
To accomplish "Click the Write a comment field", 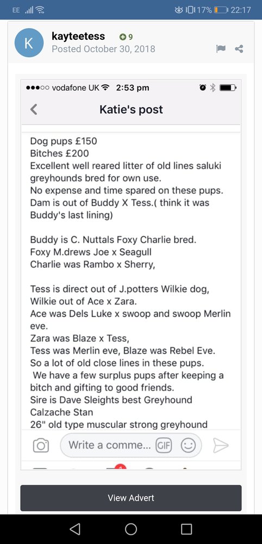I will 130,445.
